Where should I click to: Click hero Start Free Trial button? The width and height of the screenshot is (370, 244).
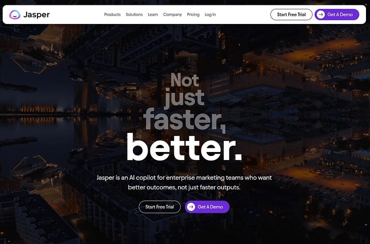160,207
